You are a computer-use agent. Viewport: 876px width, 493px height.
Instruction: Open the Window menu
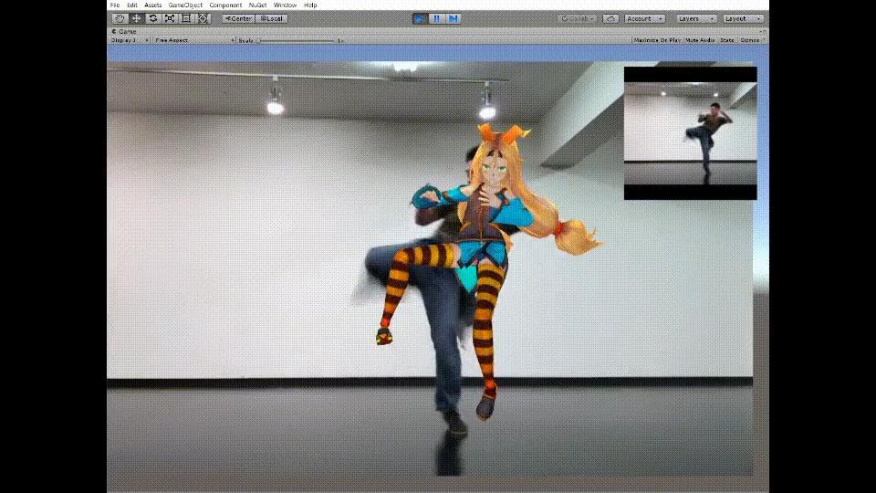(x=285, y=5)
